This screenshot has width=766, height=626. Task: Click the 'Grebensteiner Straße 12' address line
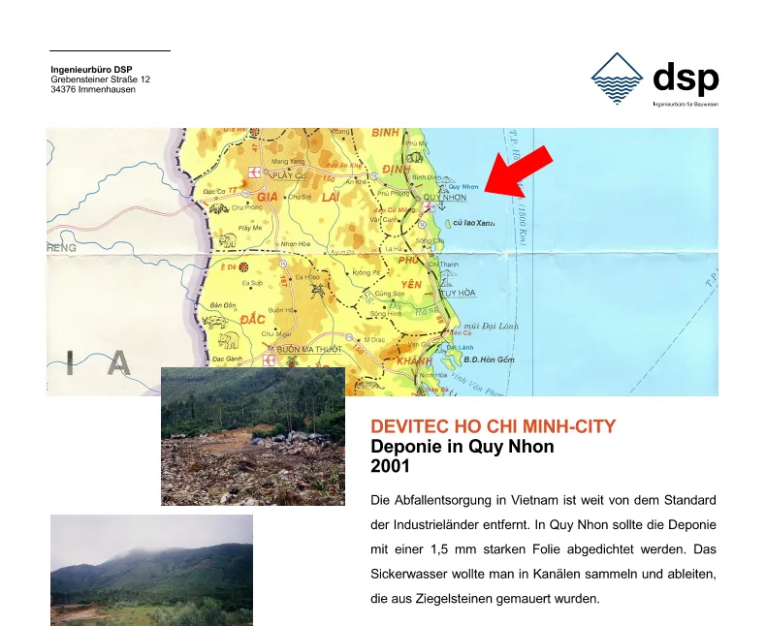(x=100, y=79)
